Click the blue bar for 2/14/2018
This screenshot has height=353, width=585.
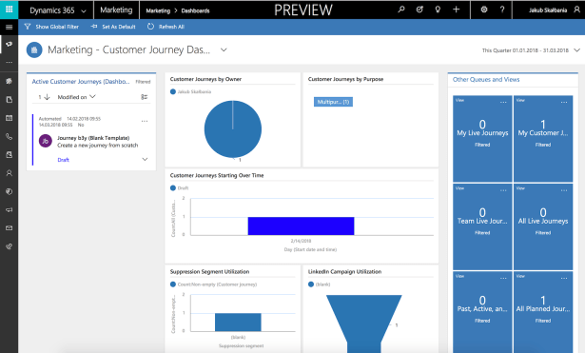click(x=301, y=226)
